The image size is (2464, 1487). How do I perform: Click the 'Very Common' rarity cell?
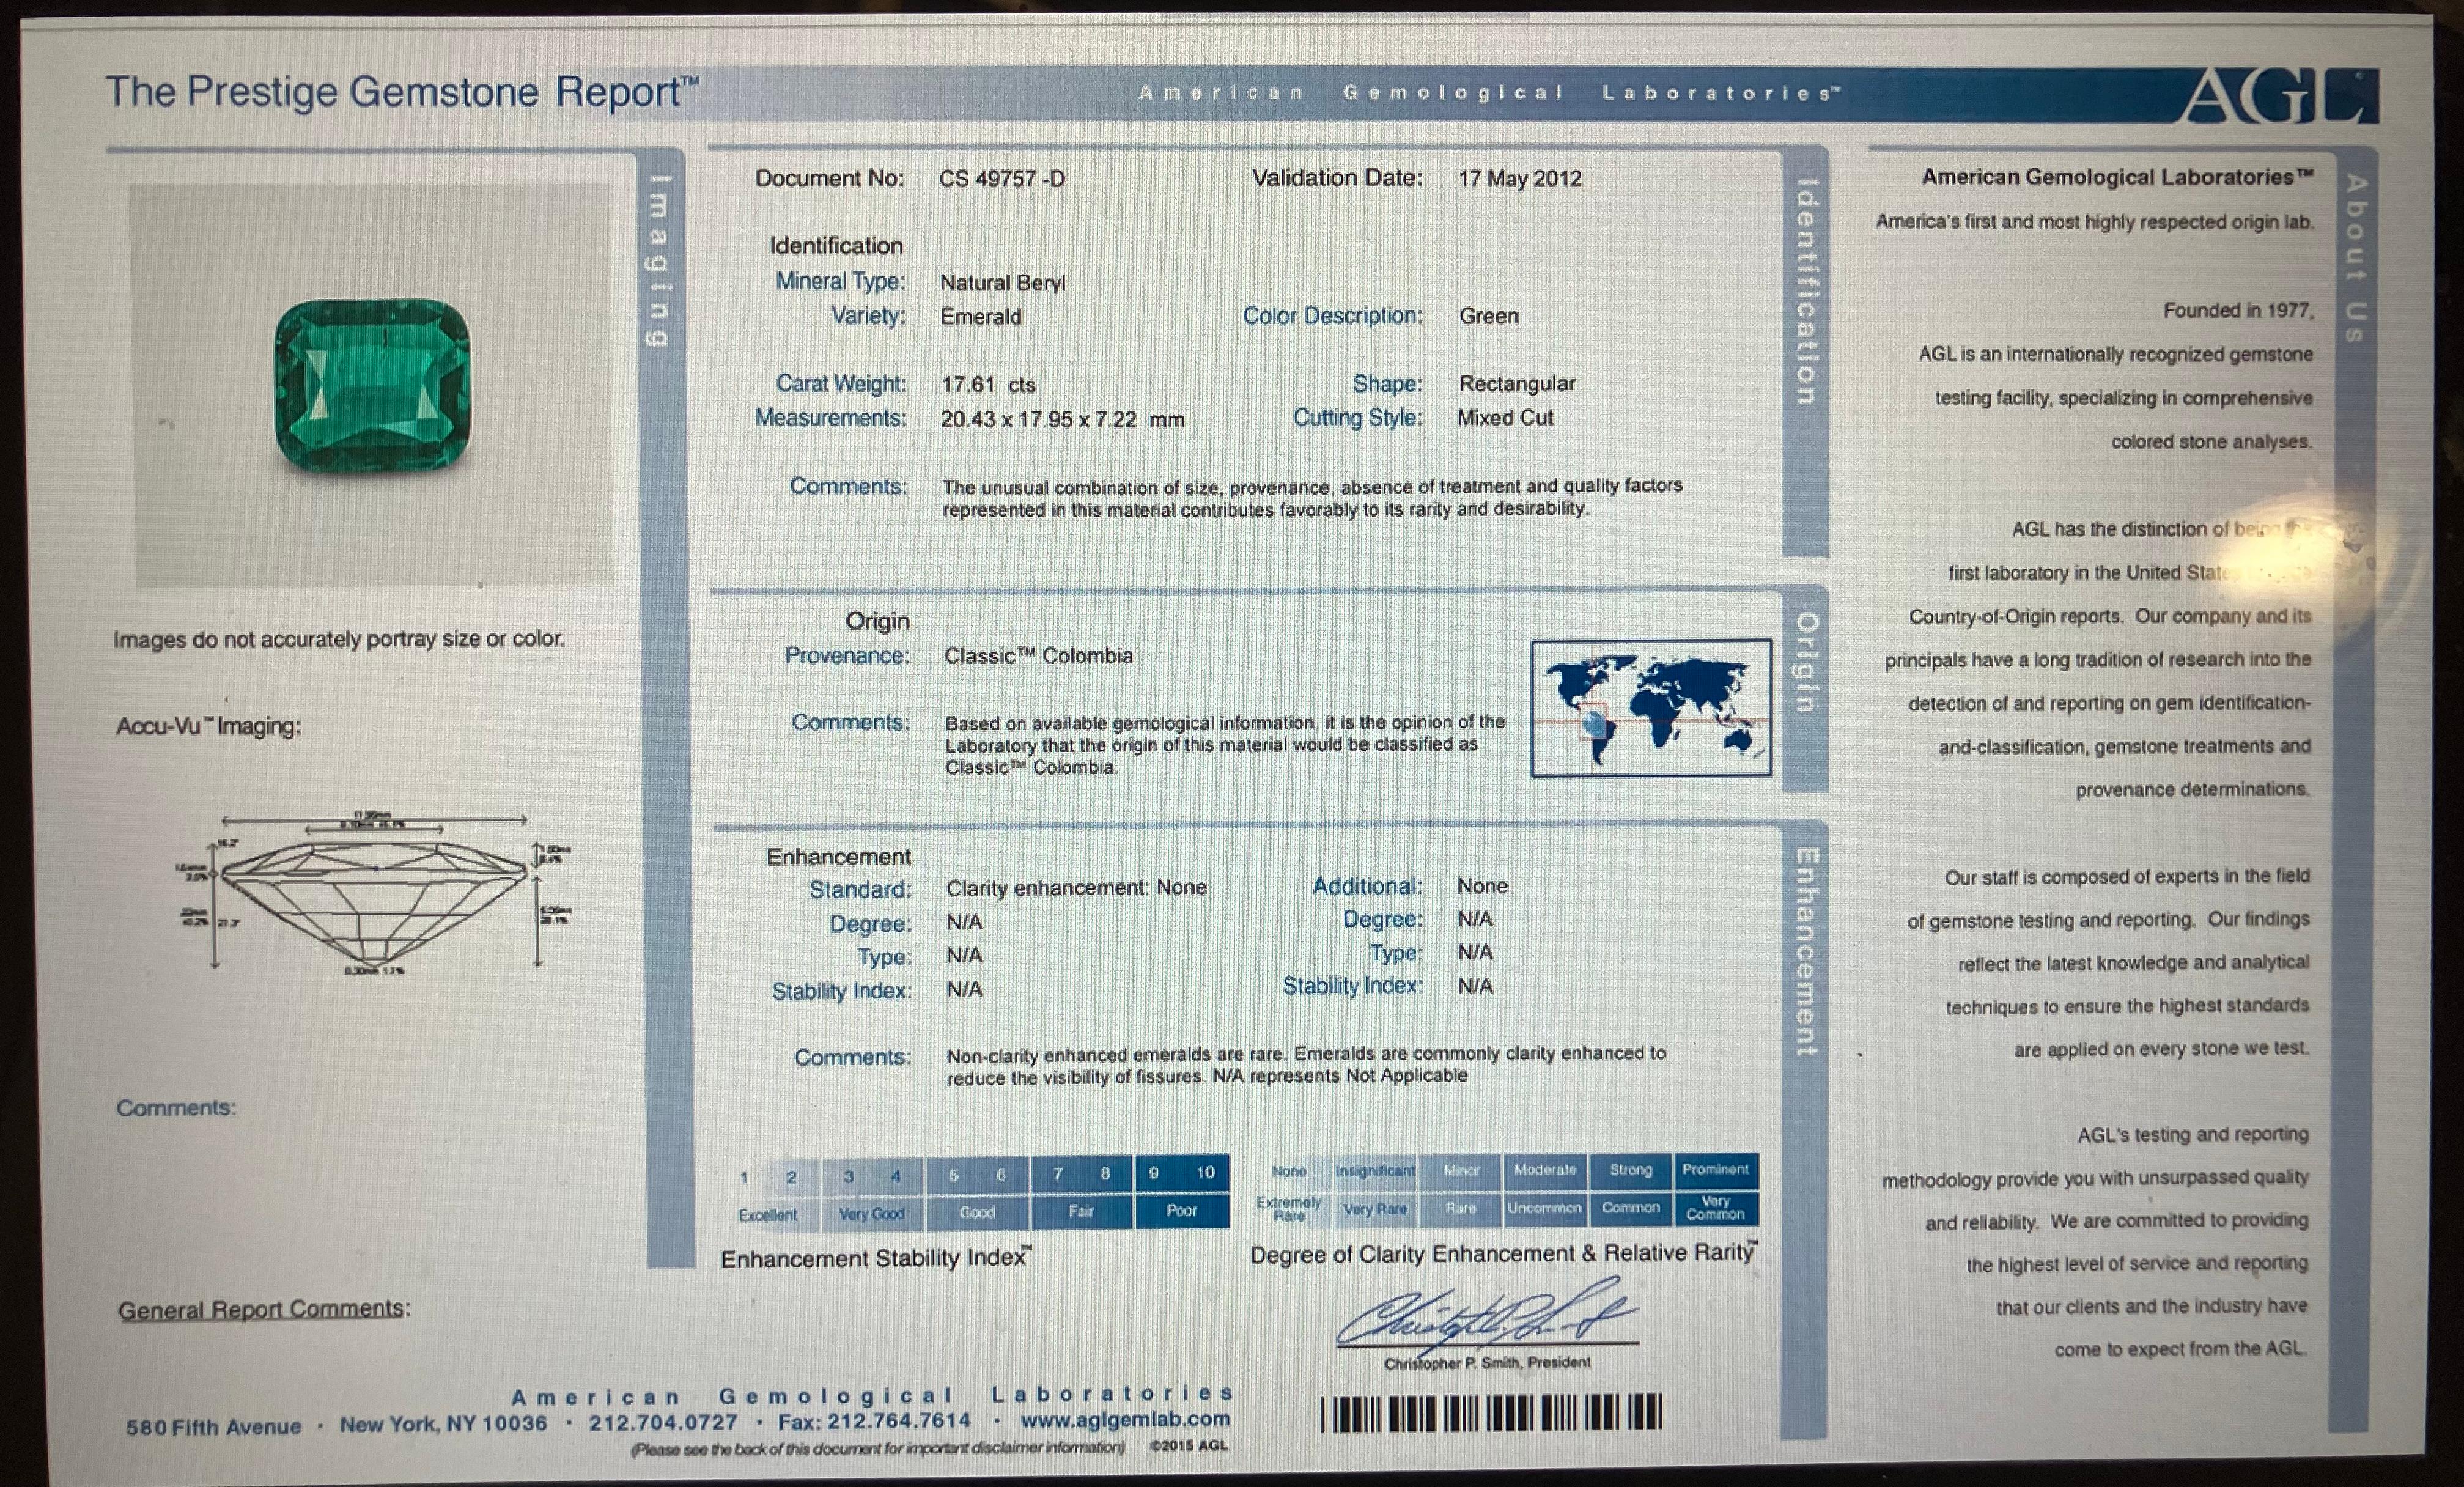click(1715, 1208)
